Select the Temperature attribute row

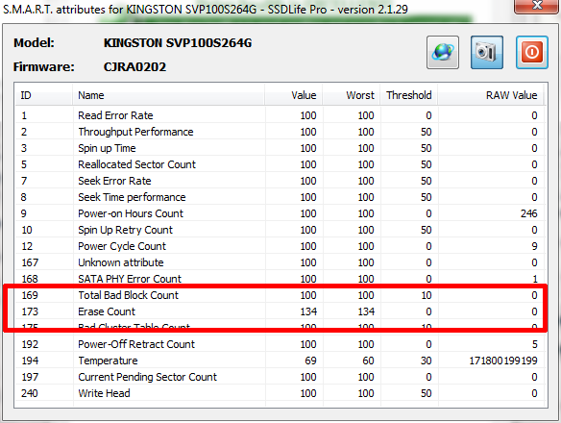point(280,361)
